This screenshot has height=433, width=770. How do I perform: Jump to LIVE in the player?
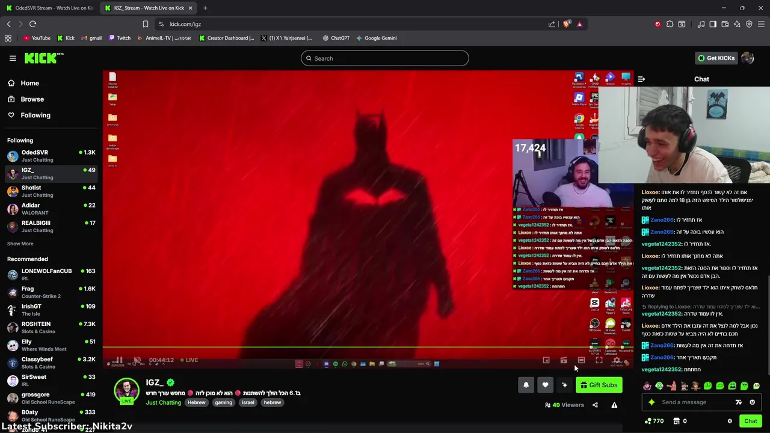pyautogui.click(x=189, y=360)
